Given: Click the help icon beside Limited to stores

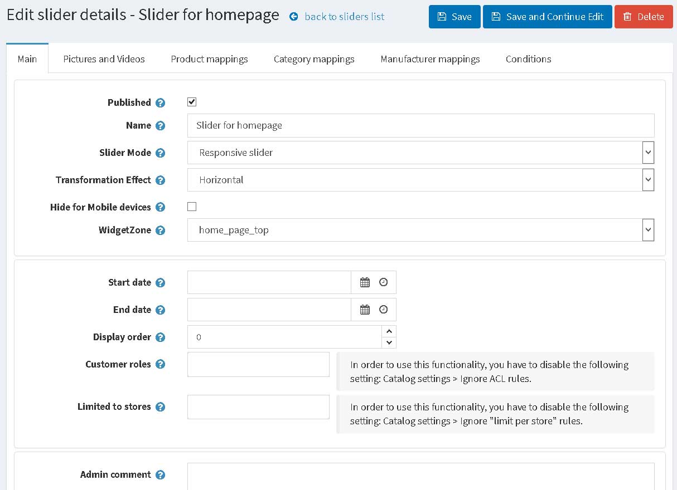Looking at the screenshot, I should [160, 406].
